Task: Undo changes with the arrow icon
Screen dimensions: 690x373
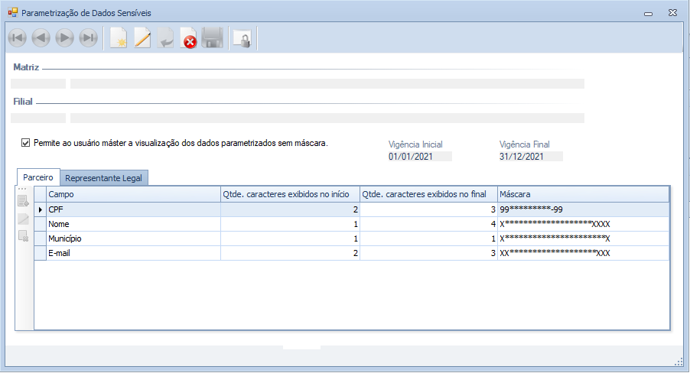Action: click(165, 38)
